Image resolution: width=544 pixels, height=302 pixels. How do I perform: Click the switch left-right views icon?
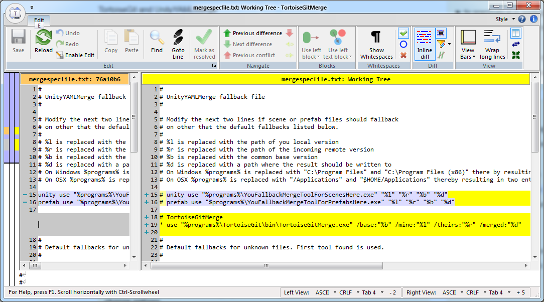tap(516, 44)
